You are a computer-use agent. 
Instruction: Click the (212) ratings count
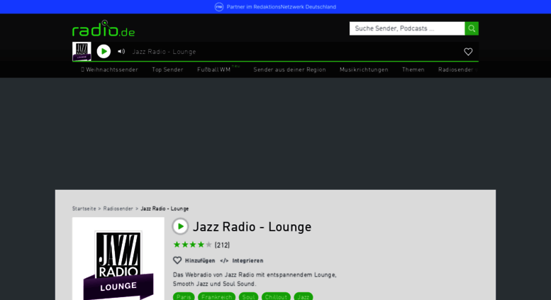pyautogui.click(x=222, y=245)
